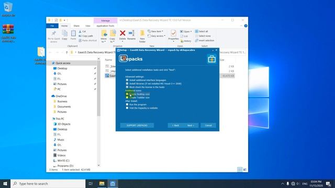
Task: Check Visit the lrepacks.ru website option
Action: [x=127, y=108]
